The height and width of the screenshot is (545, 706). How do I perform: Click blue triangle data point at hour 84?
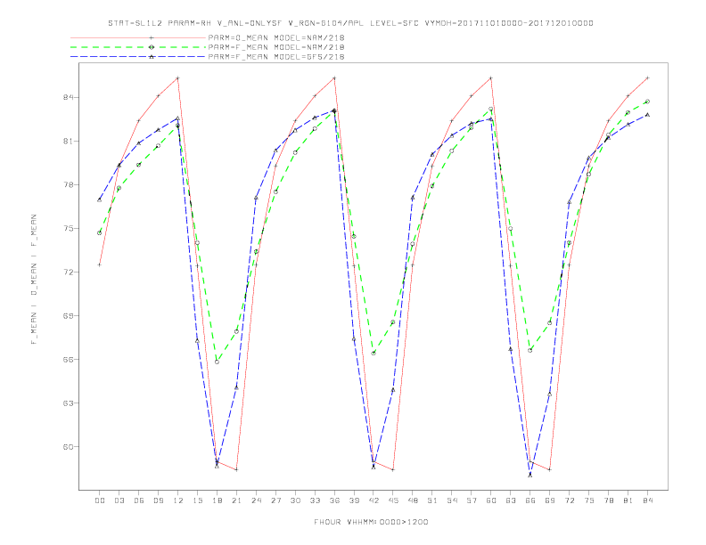tap(647, 115)
